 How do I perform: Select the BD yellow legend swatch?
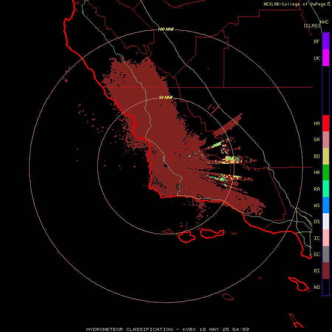pos(326,156)
